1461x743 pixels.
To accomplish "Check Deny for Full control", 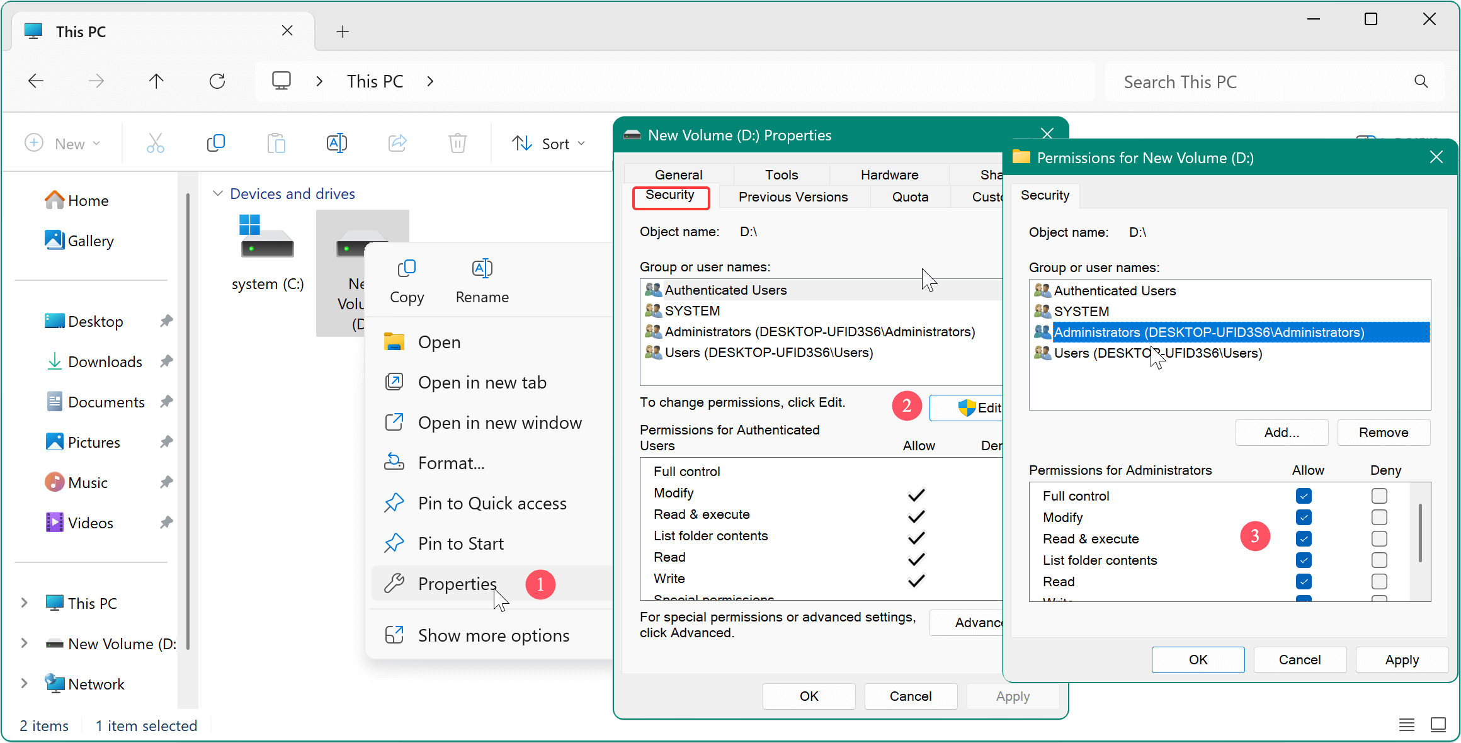I will (1379, 496).
